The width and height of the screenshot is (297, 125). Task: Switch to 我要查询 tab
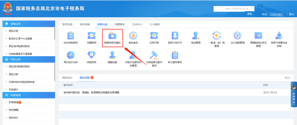120,25
